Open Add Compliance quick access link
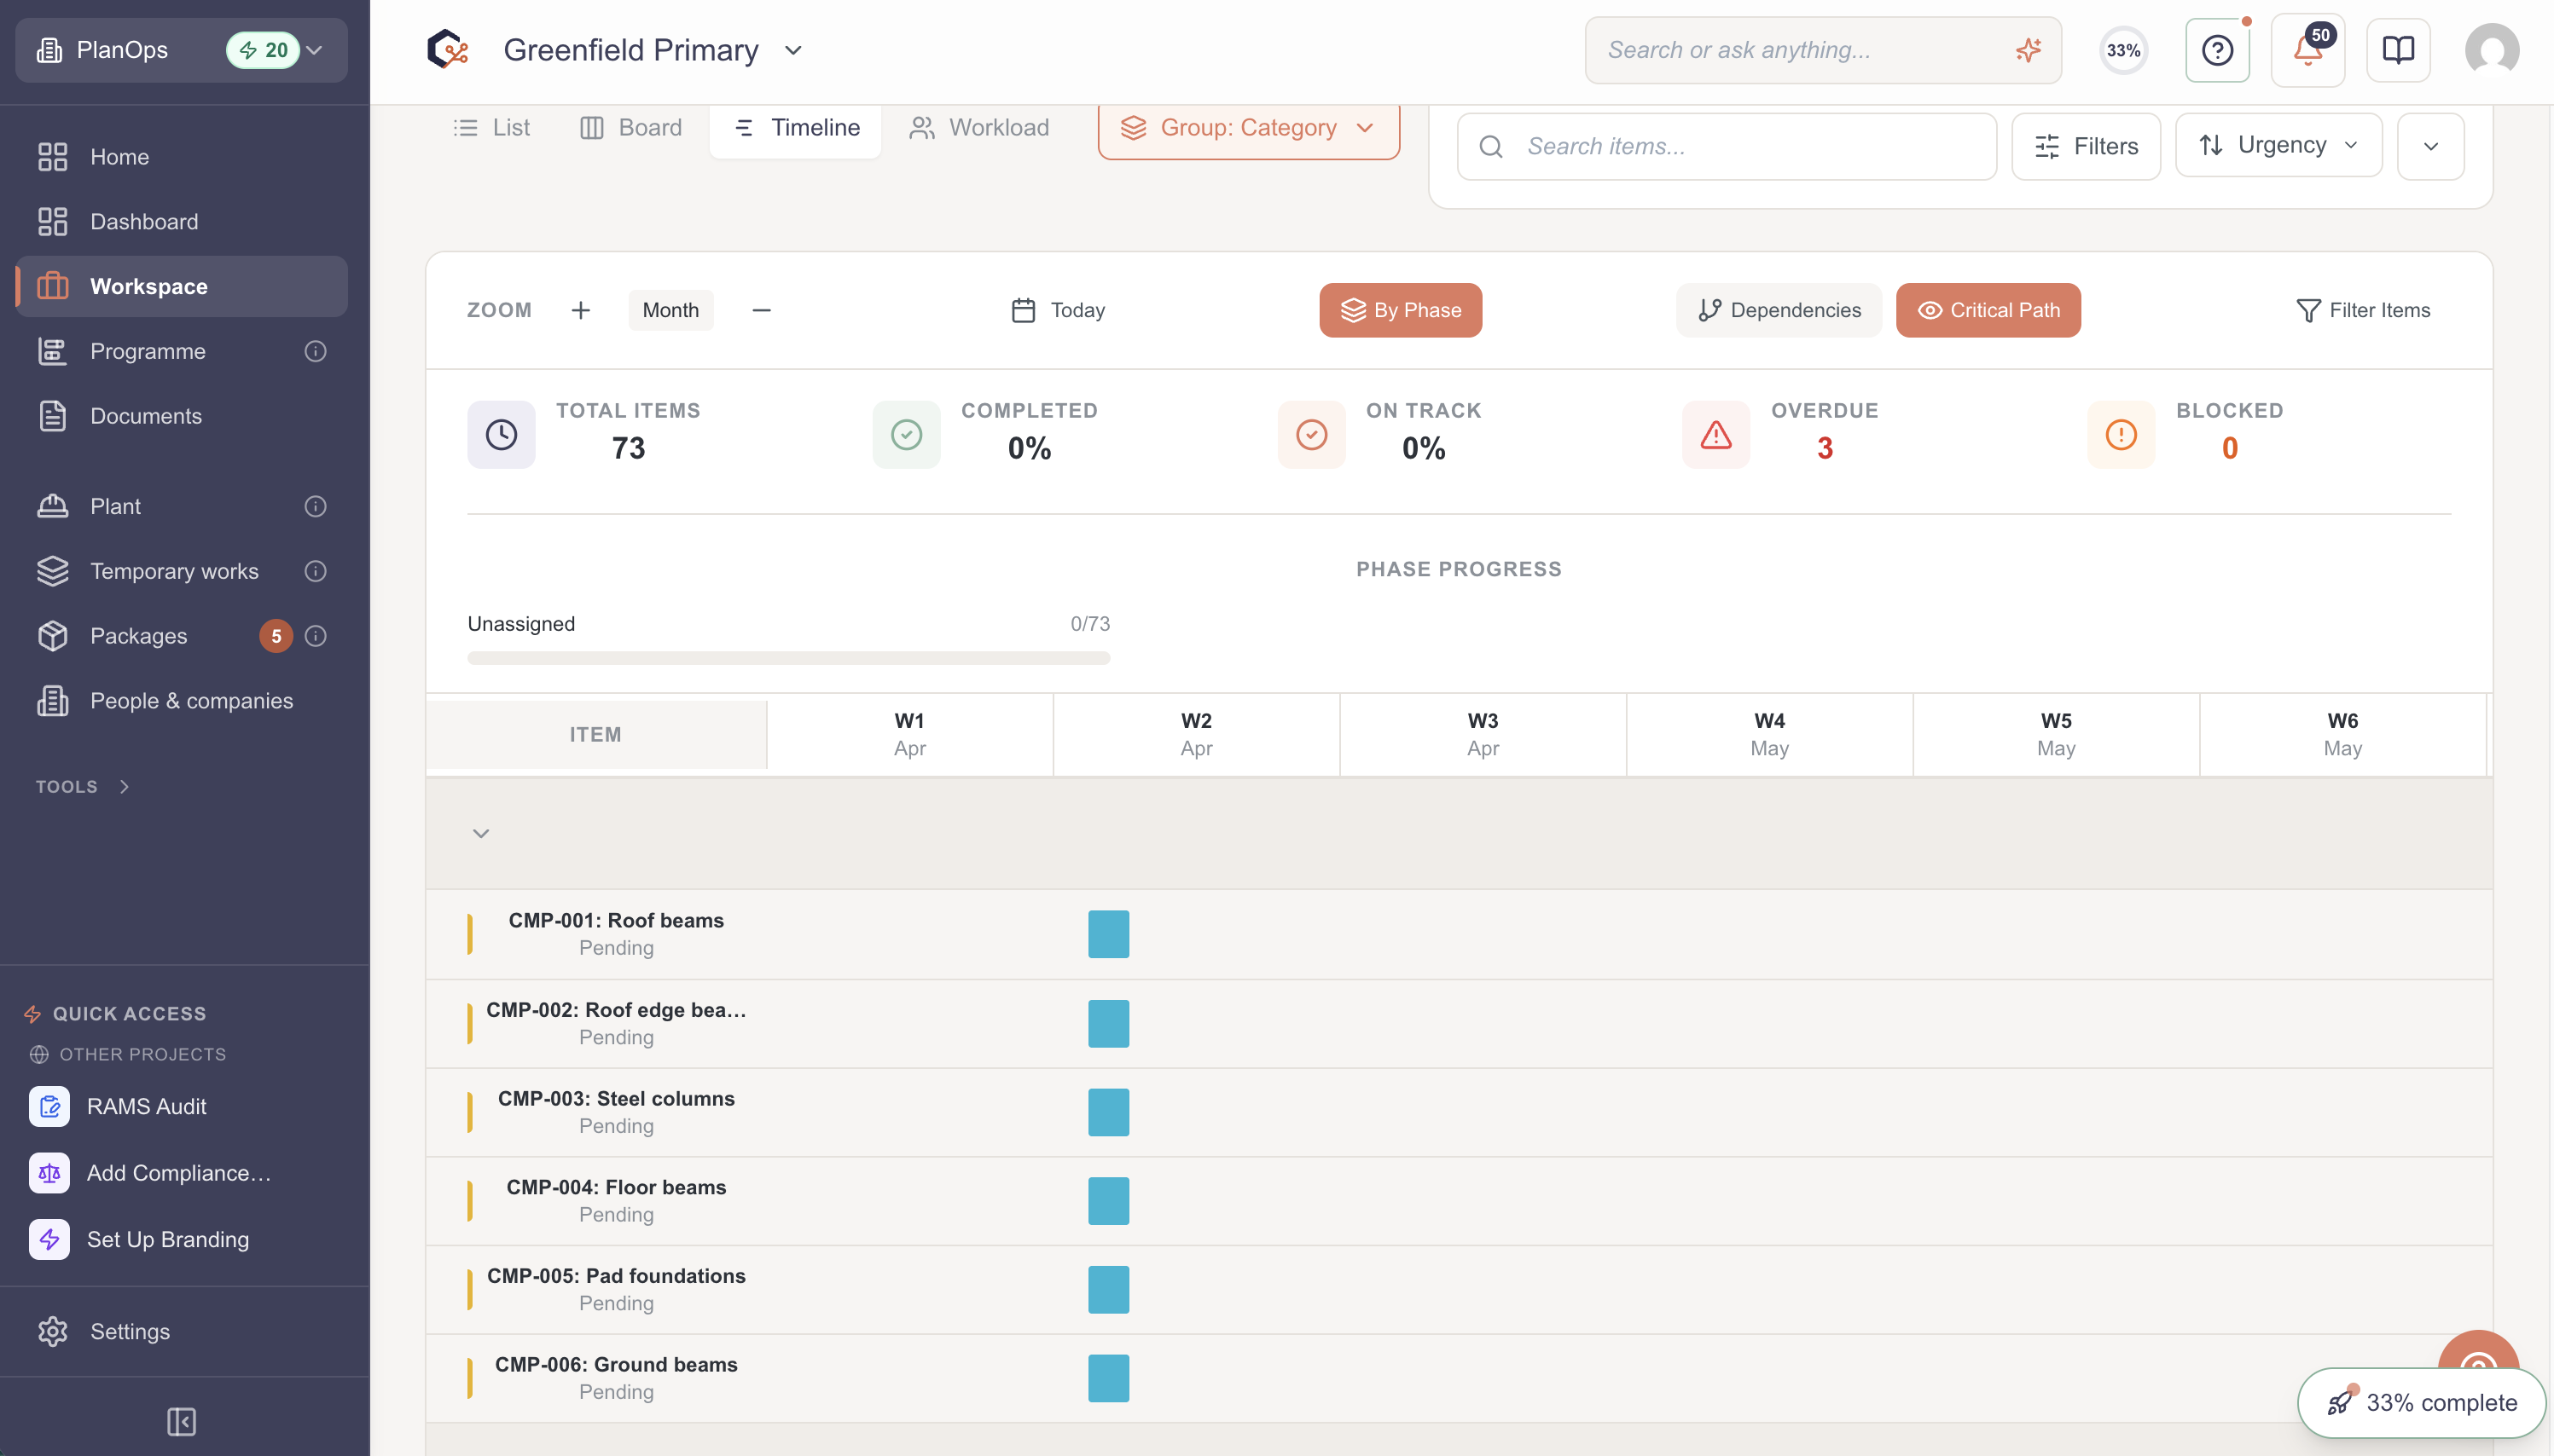 pyautogui.click(x=181, y=1172)
